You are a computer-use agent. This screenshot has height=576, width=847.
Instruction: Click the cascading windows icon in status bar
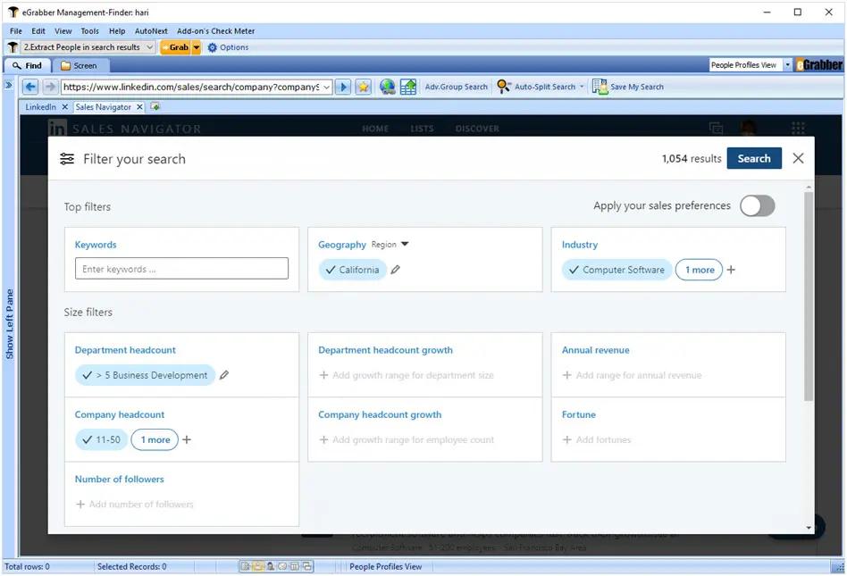[x=307, y=566]
